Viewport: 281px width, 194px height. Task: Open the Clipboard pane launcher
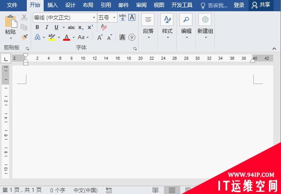pyautogui.click(x=27, y=48)
